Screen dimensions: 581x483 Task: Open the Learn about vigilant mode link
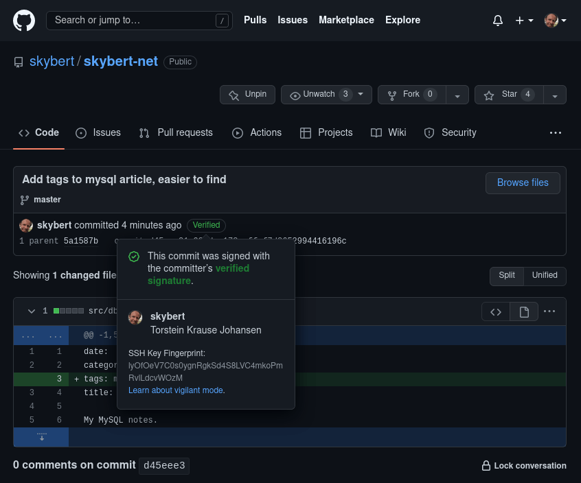pos(174,390)
